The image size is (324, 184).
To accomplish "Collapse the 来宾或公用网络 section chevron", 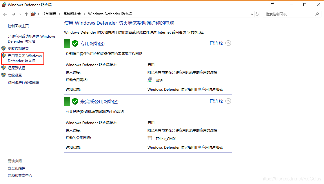I will pos(228,101).
